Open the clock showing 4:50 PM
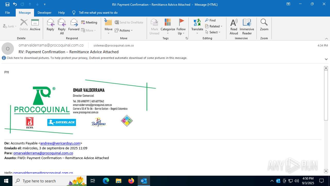Image resolution: width=330 pixels, height=186 pixels. [308, 181]
